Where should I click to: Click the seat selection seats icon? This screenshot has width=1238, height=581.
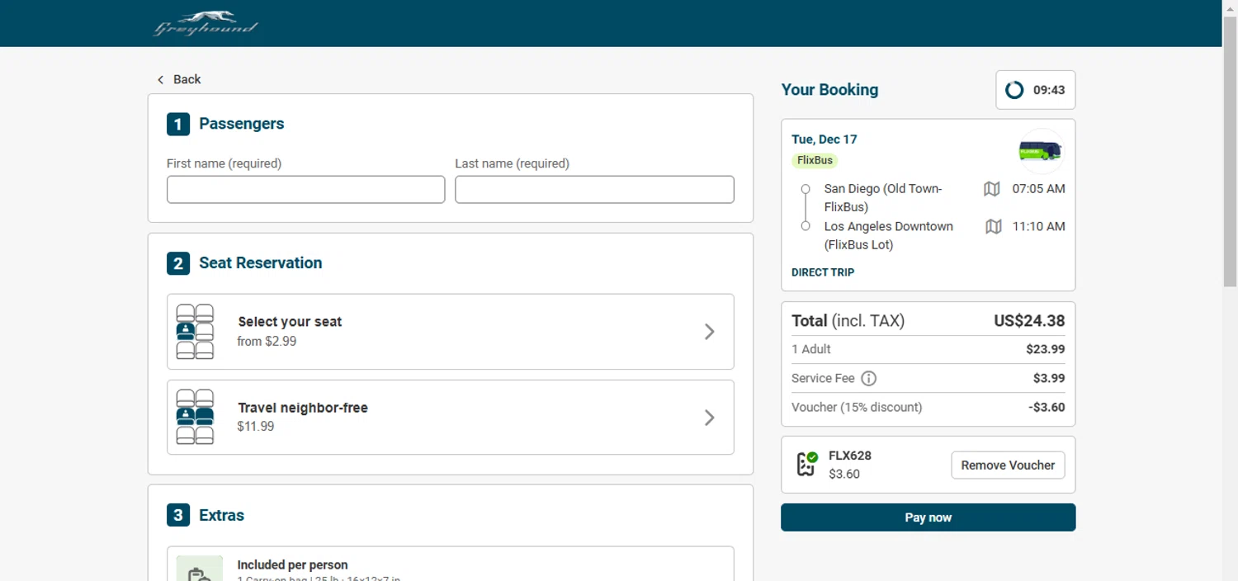[196, 332]
